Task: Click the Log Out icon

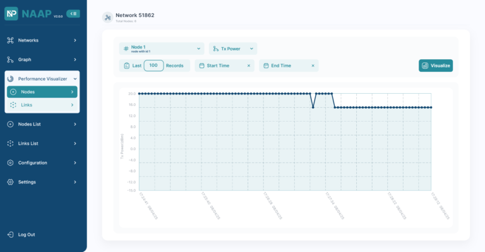Action: click(10, 234)
